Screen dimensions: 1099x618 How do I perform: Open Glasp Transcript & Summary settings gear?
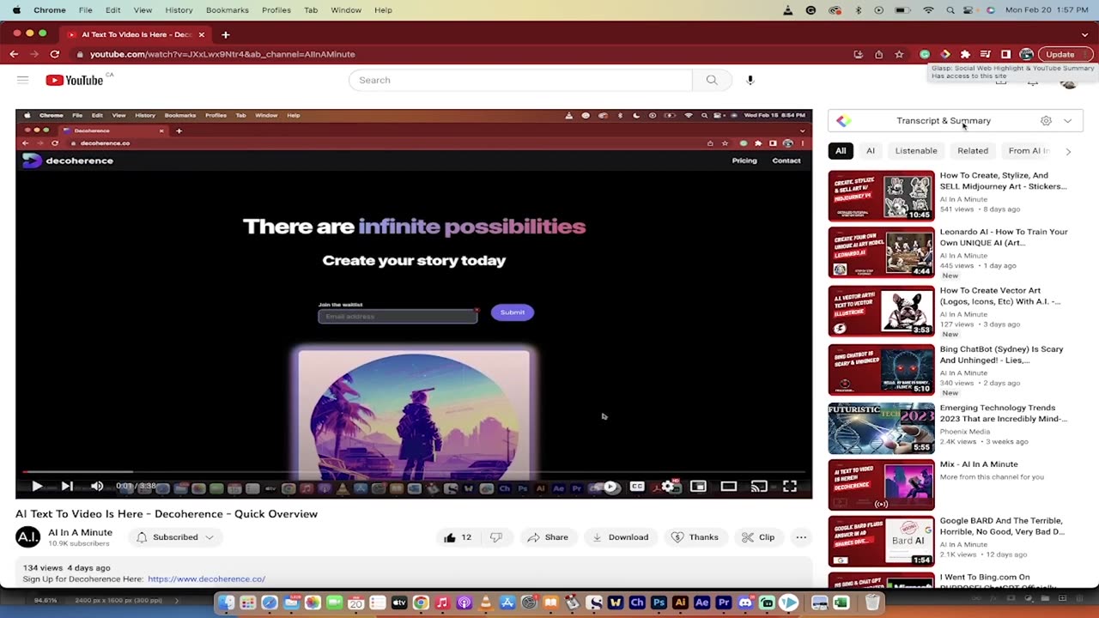click(x=1046, y=121)
